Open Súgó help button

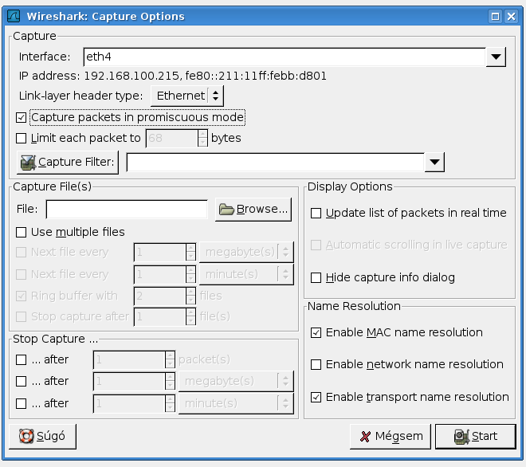pos(42,436)
